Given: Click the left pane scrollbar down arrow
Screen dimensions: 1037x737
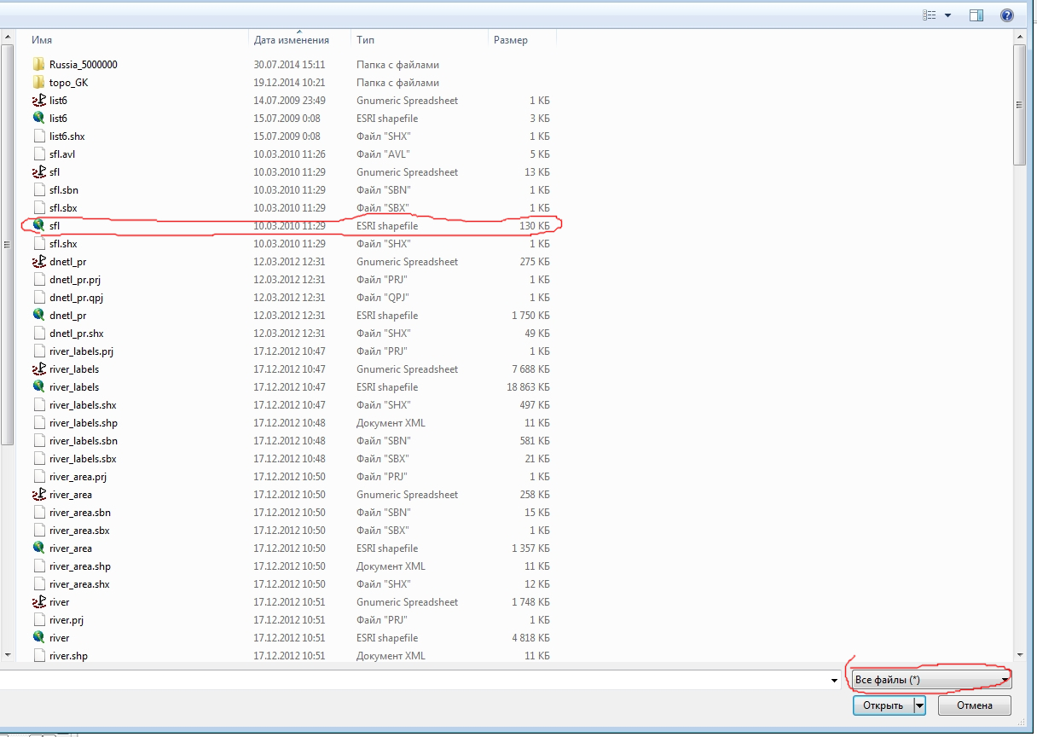Looking at the screenshot, I should tap(9, 654).
